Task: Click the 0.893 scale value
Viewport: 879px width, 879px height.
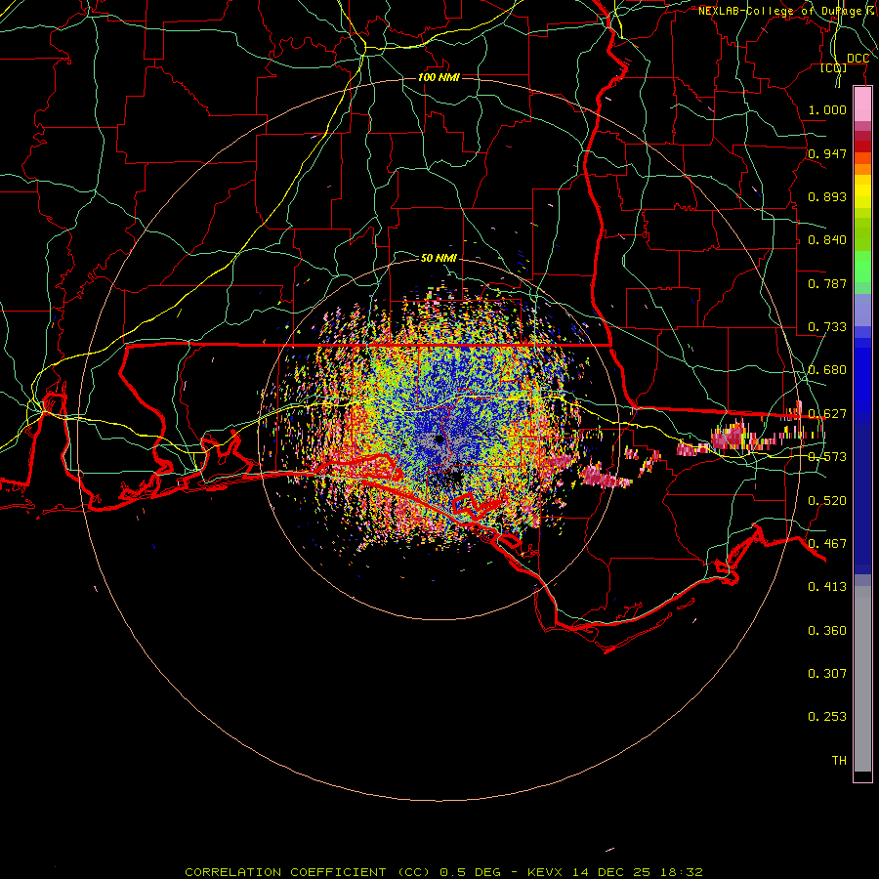Action: click(x=827, y=196)
